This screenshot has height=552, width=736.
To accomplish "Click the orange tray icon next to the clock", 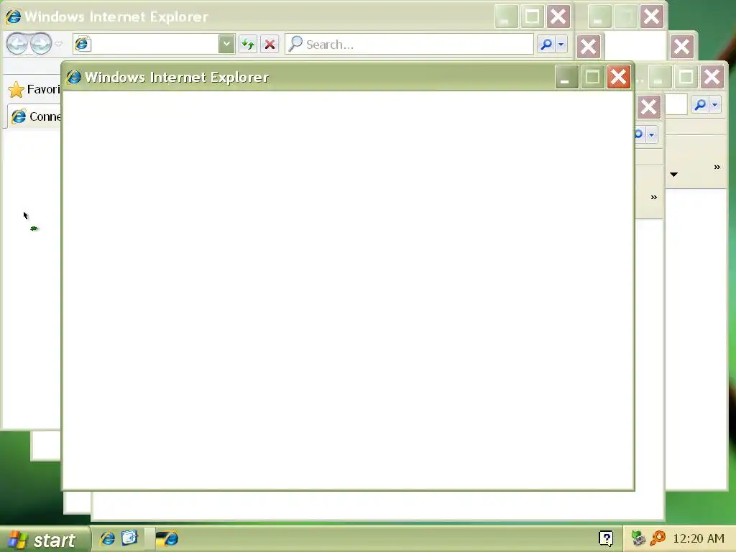I will (x=658, y=538).
